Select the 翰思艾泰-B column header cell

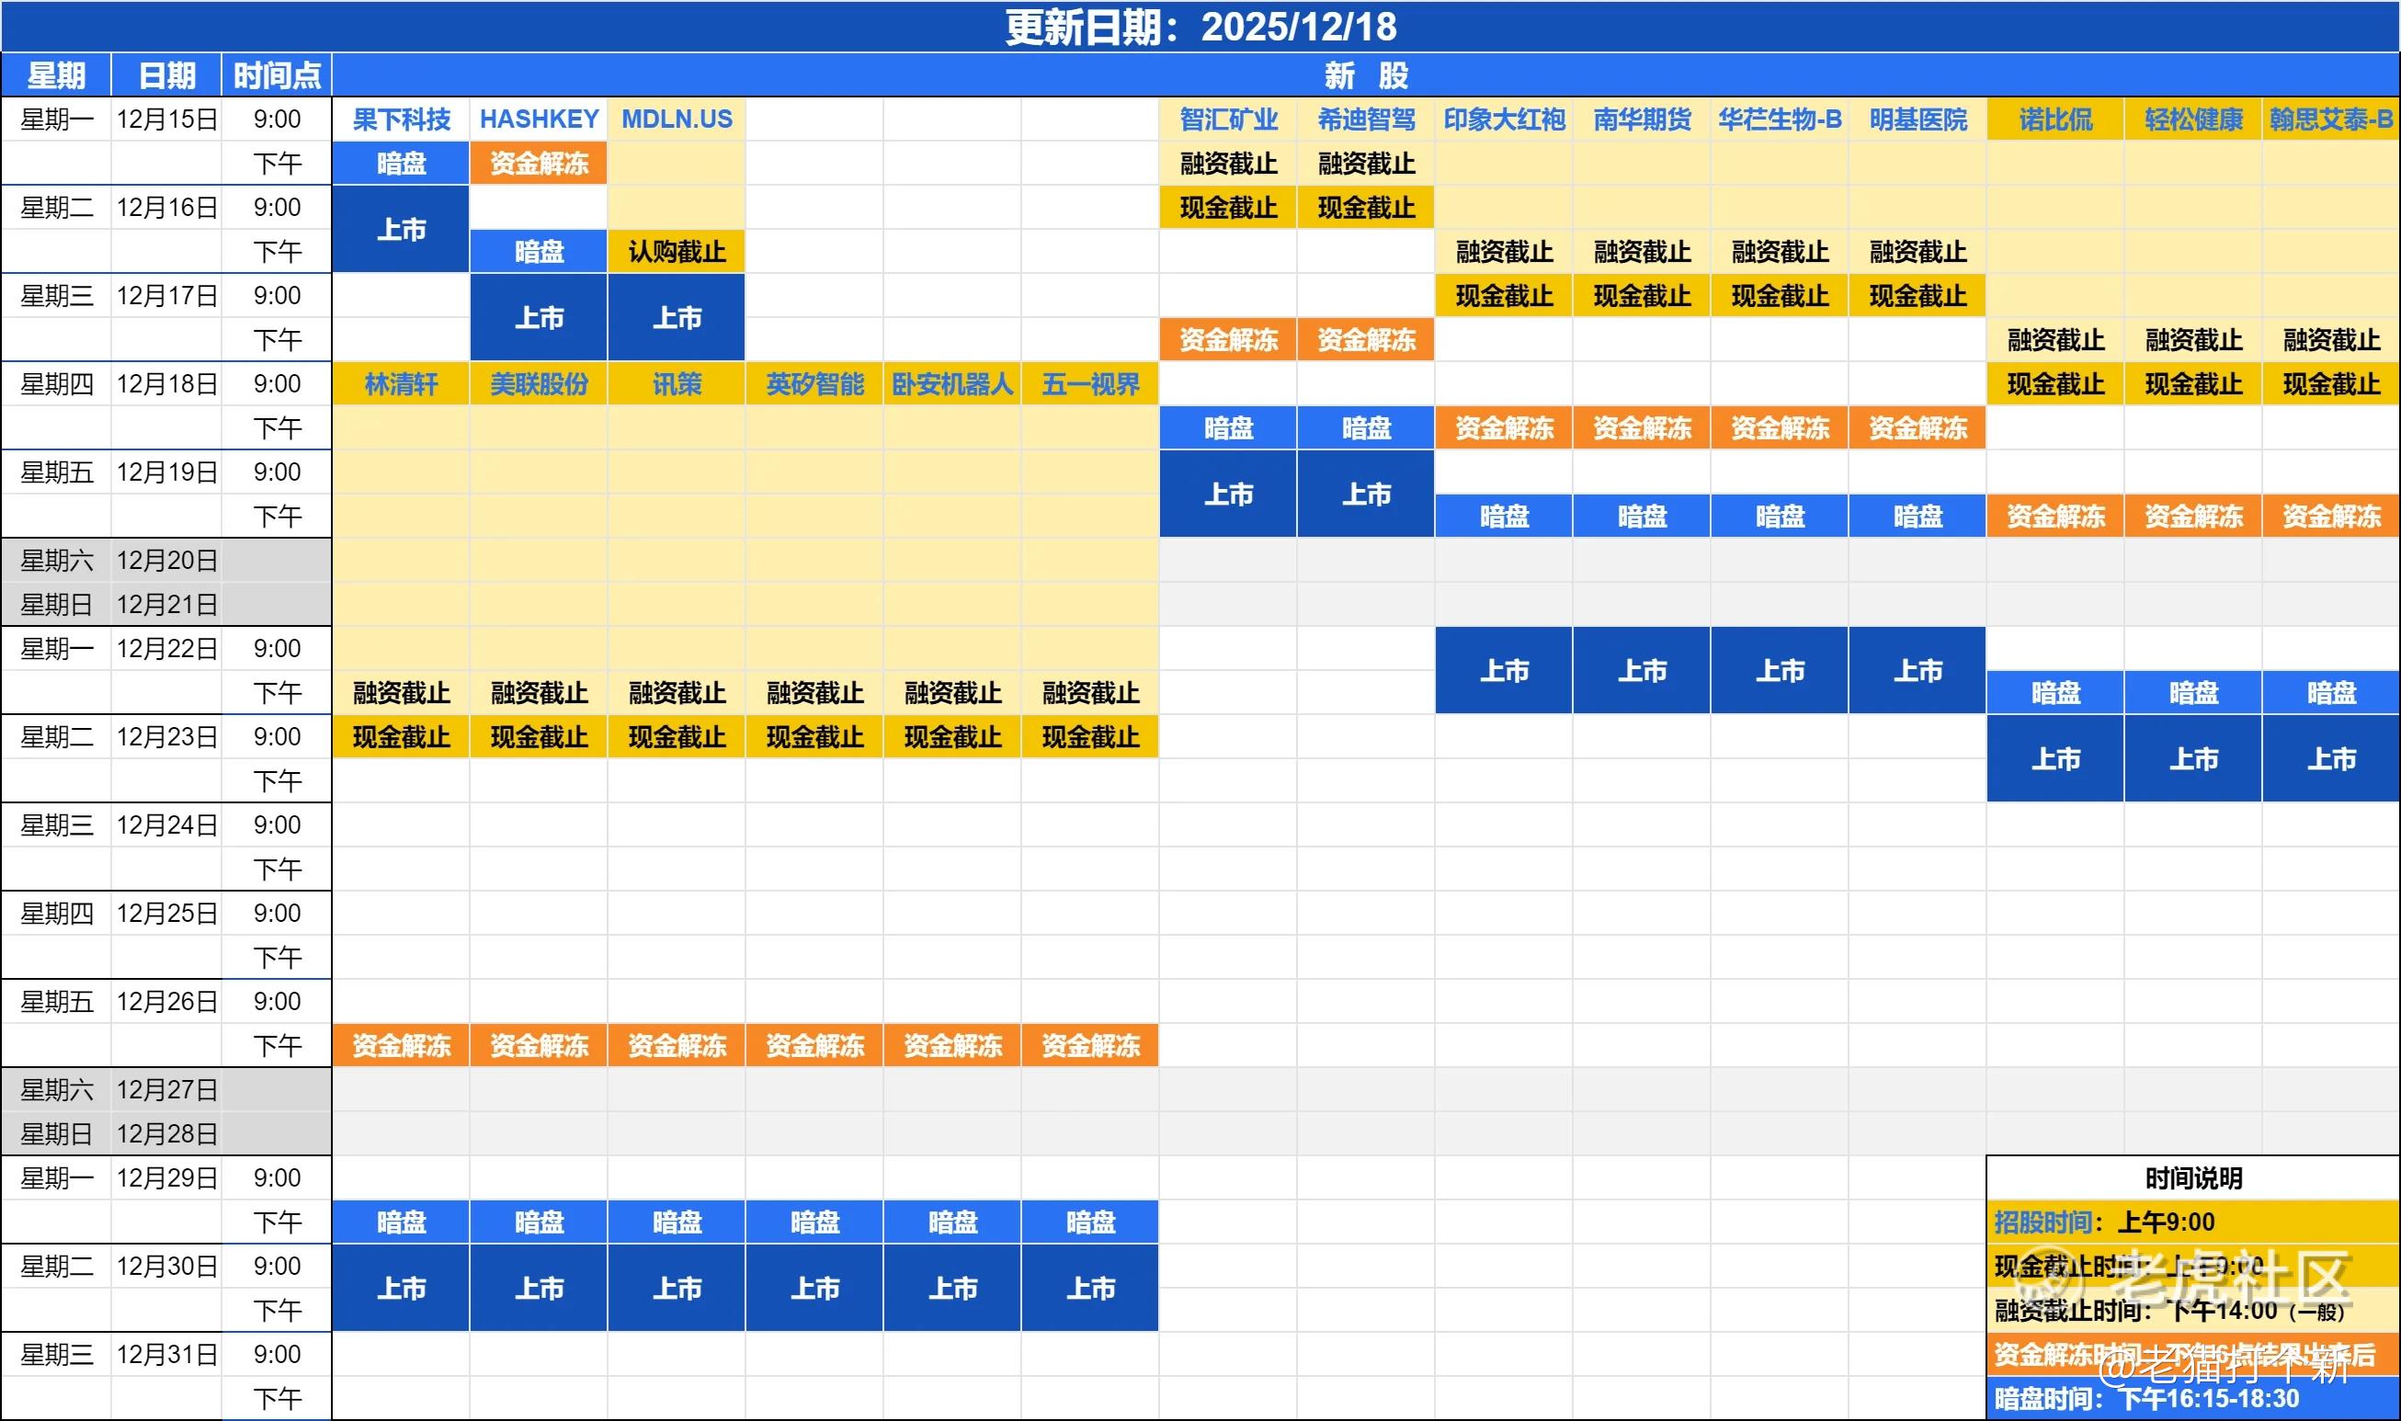pos(2331,119)
